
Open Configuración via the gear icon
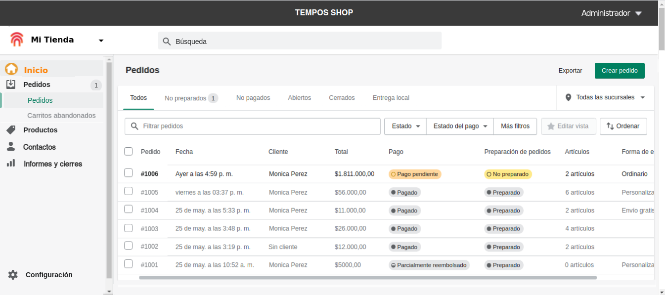pyautogui.click(x=13, y=275)
